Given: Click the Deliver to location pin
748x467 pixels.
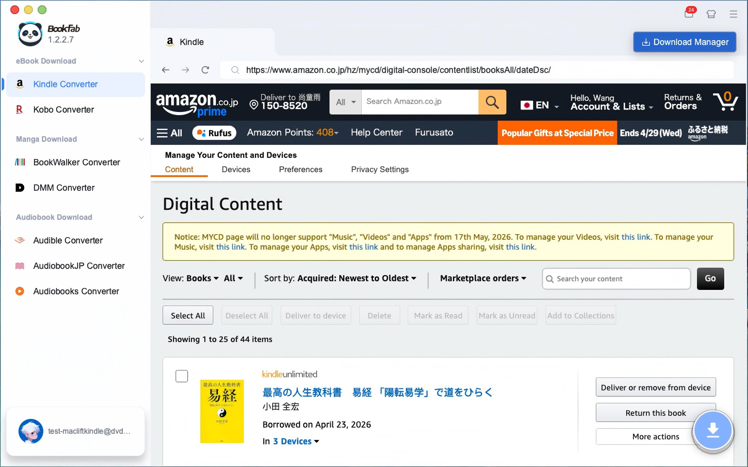Looking at the screenshot, I should click(254, 104).
